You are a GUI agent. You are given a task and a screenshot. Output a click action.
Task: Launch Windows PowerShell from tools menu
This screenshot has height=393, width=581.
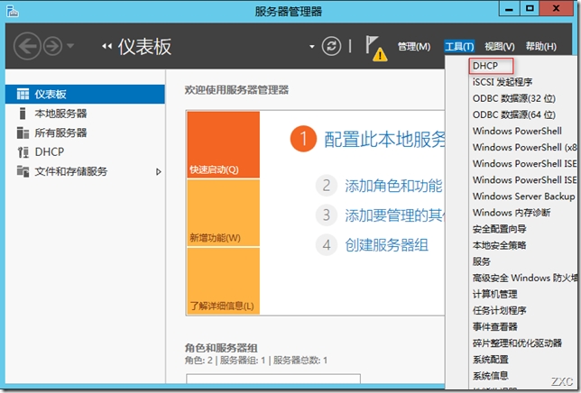pyautogui.click(x=517, y=131)
